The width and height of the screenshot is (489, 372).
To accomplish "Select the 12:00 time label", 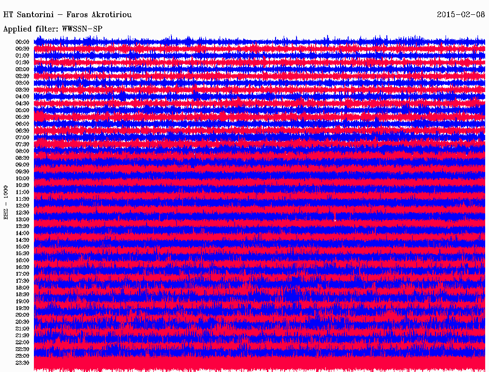I will click(22, 206).
